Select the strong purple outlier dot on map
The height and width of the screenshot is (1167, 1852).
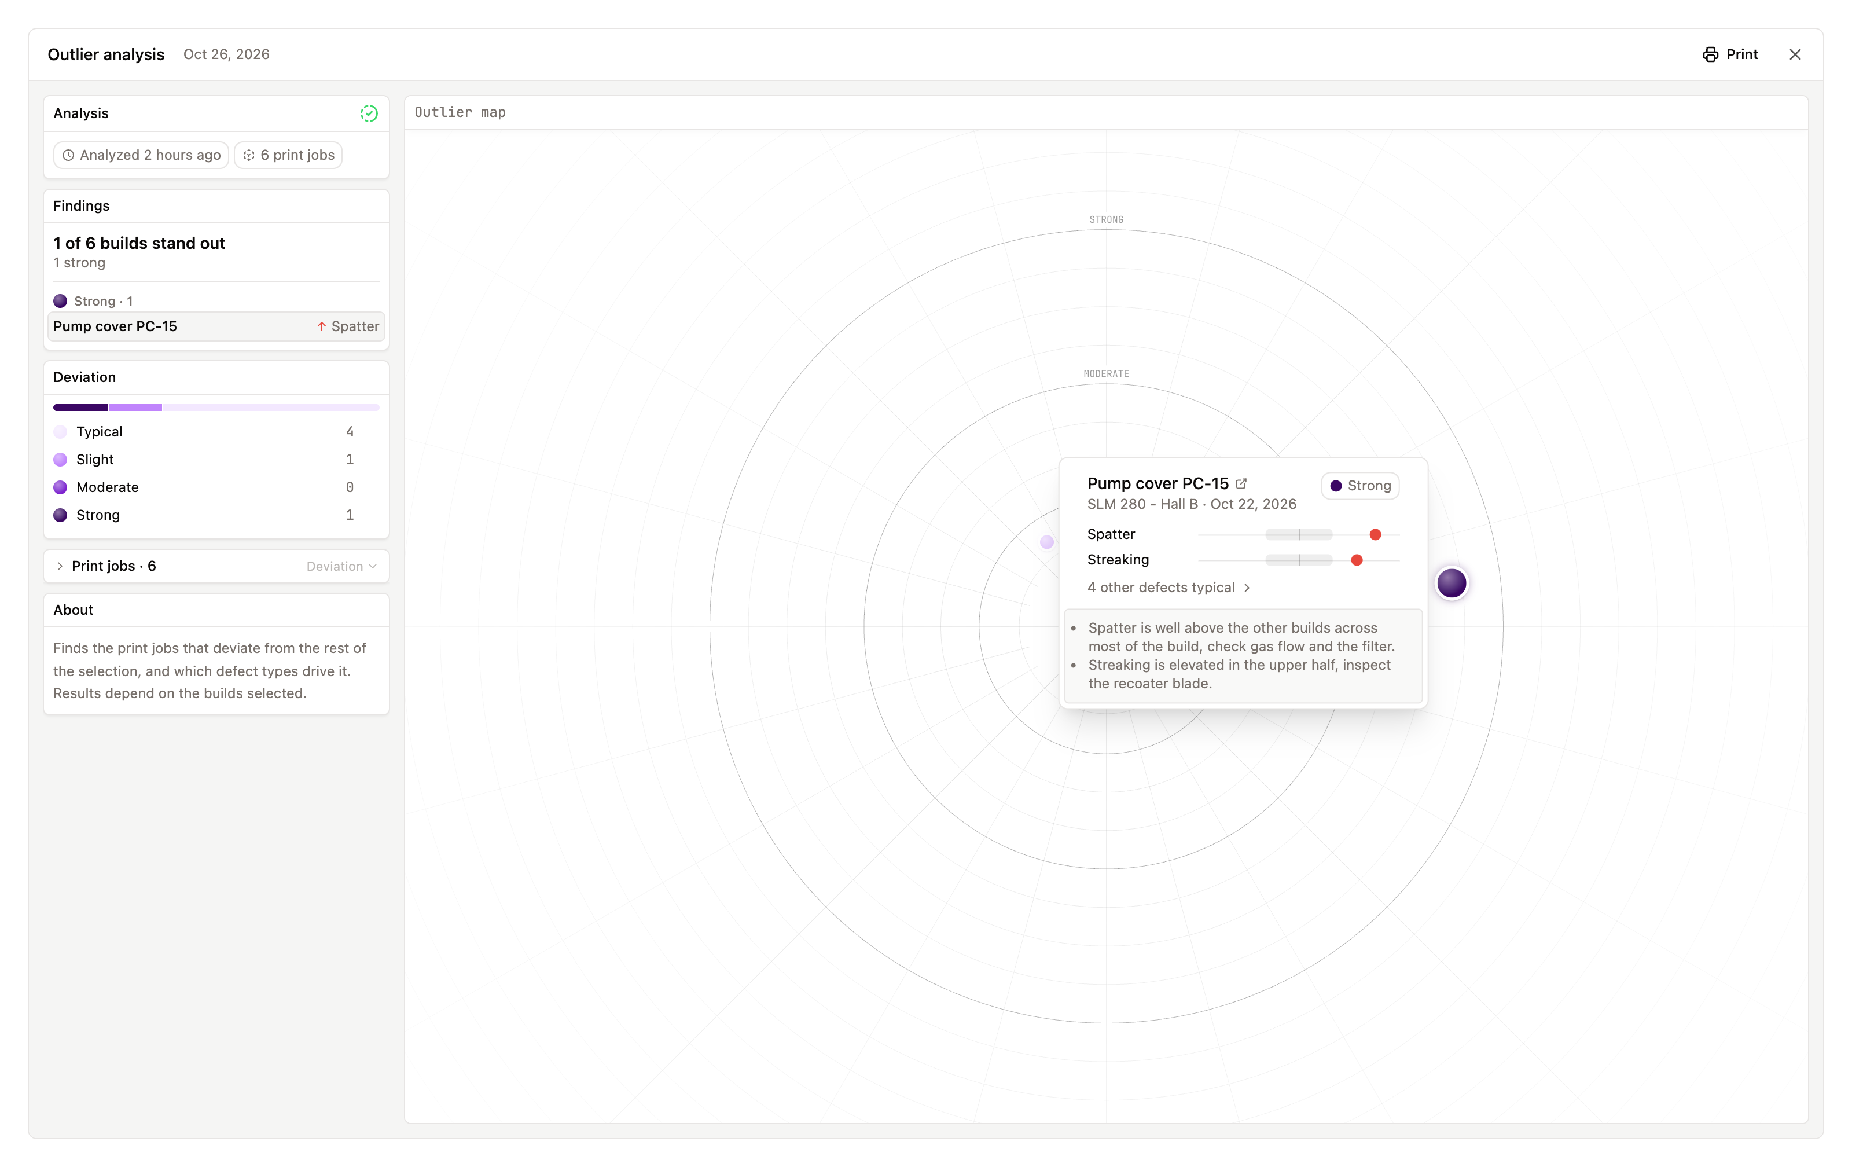point(1452,583)
